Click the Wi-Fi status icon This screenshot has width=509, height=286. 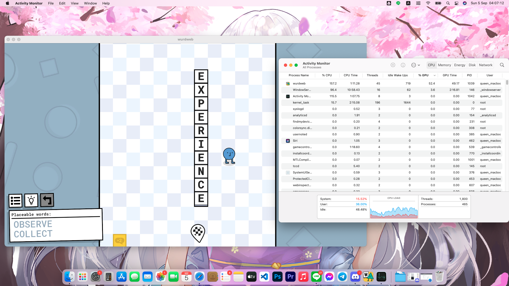(x=428, y=3)
